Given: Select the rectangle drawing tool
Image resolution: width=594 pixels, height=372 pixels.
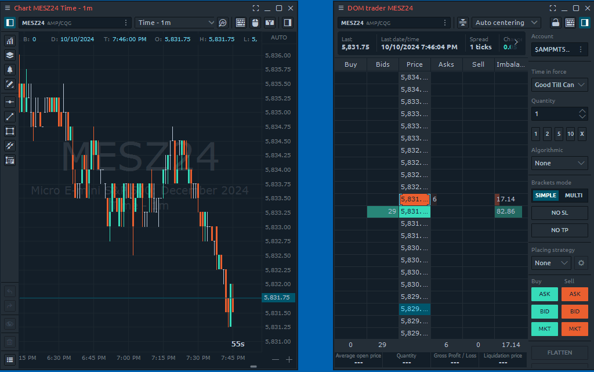Looking at the screenshot, I should 10,131.
